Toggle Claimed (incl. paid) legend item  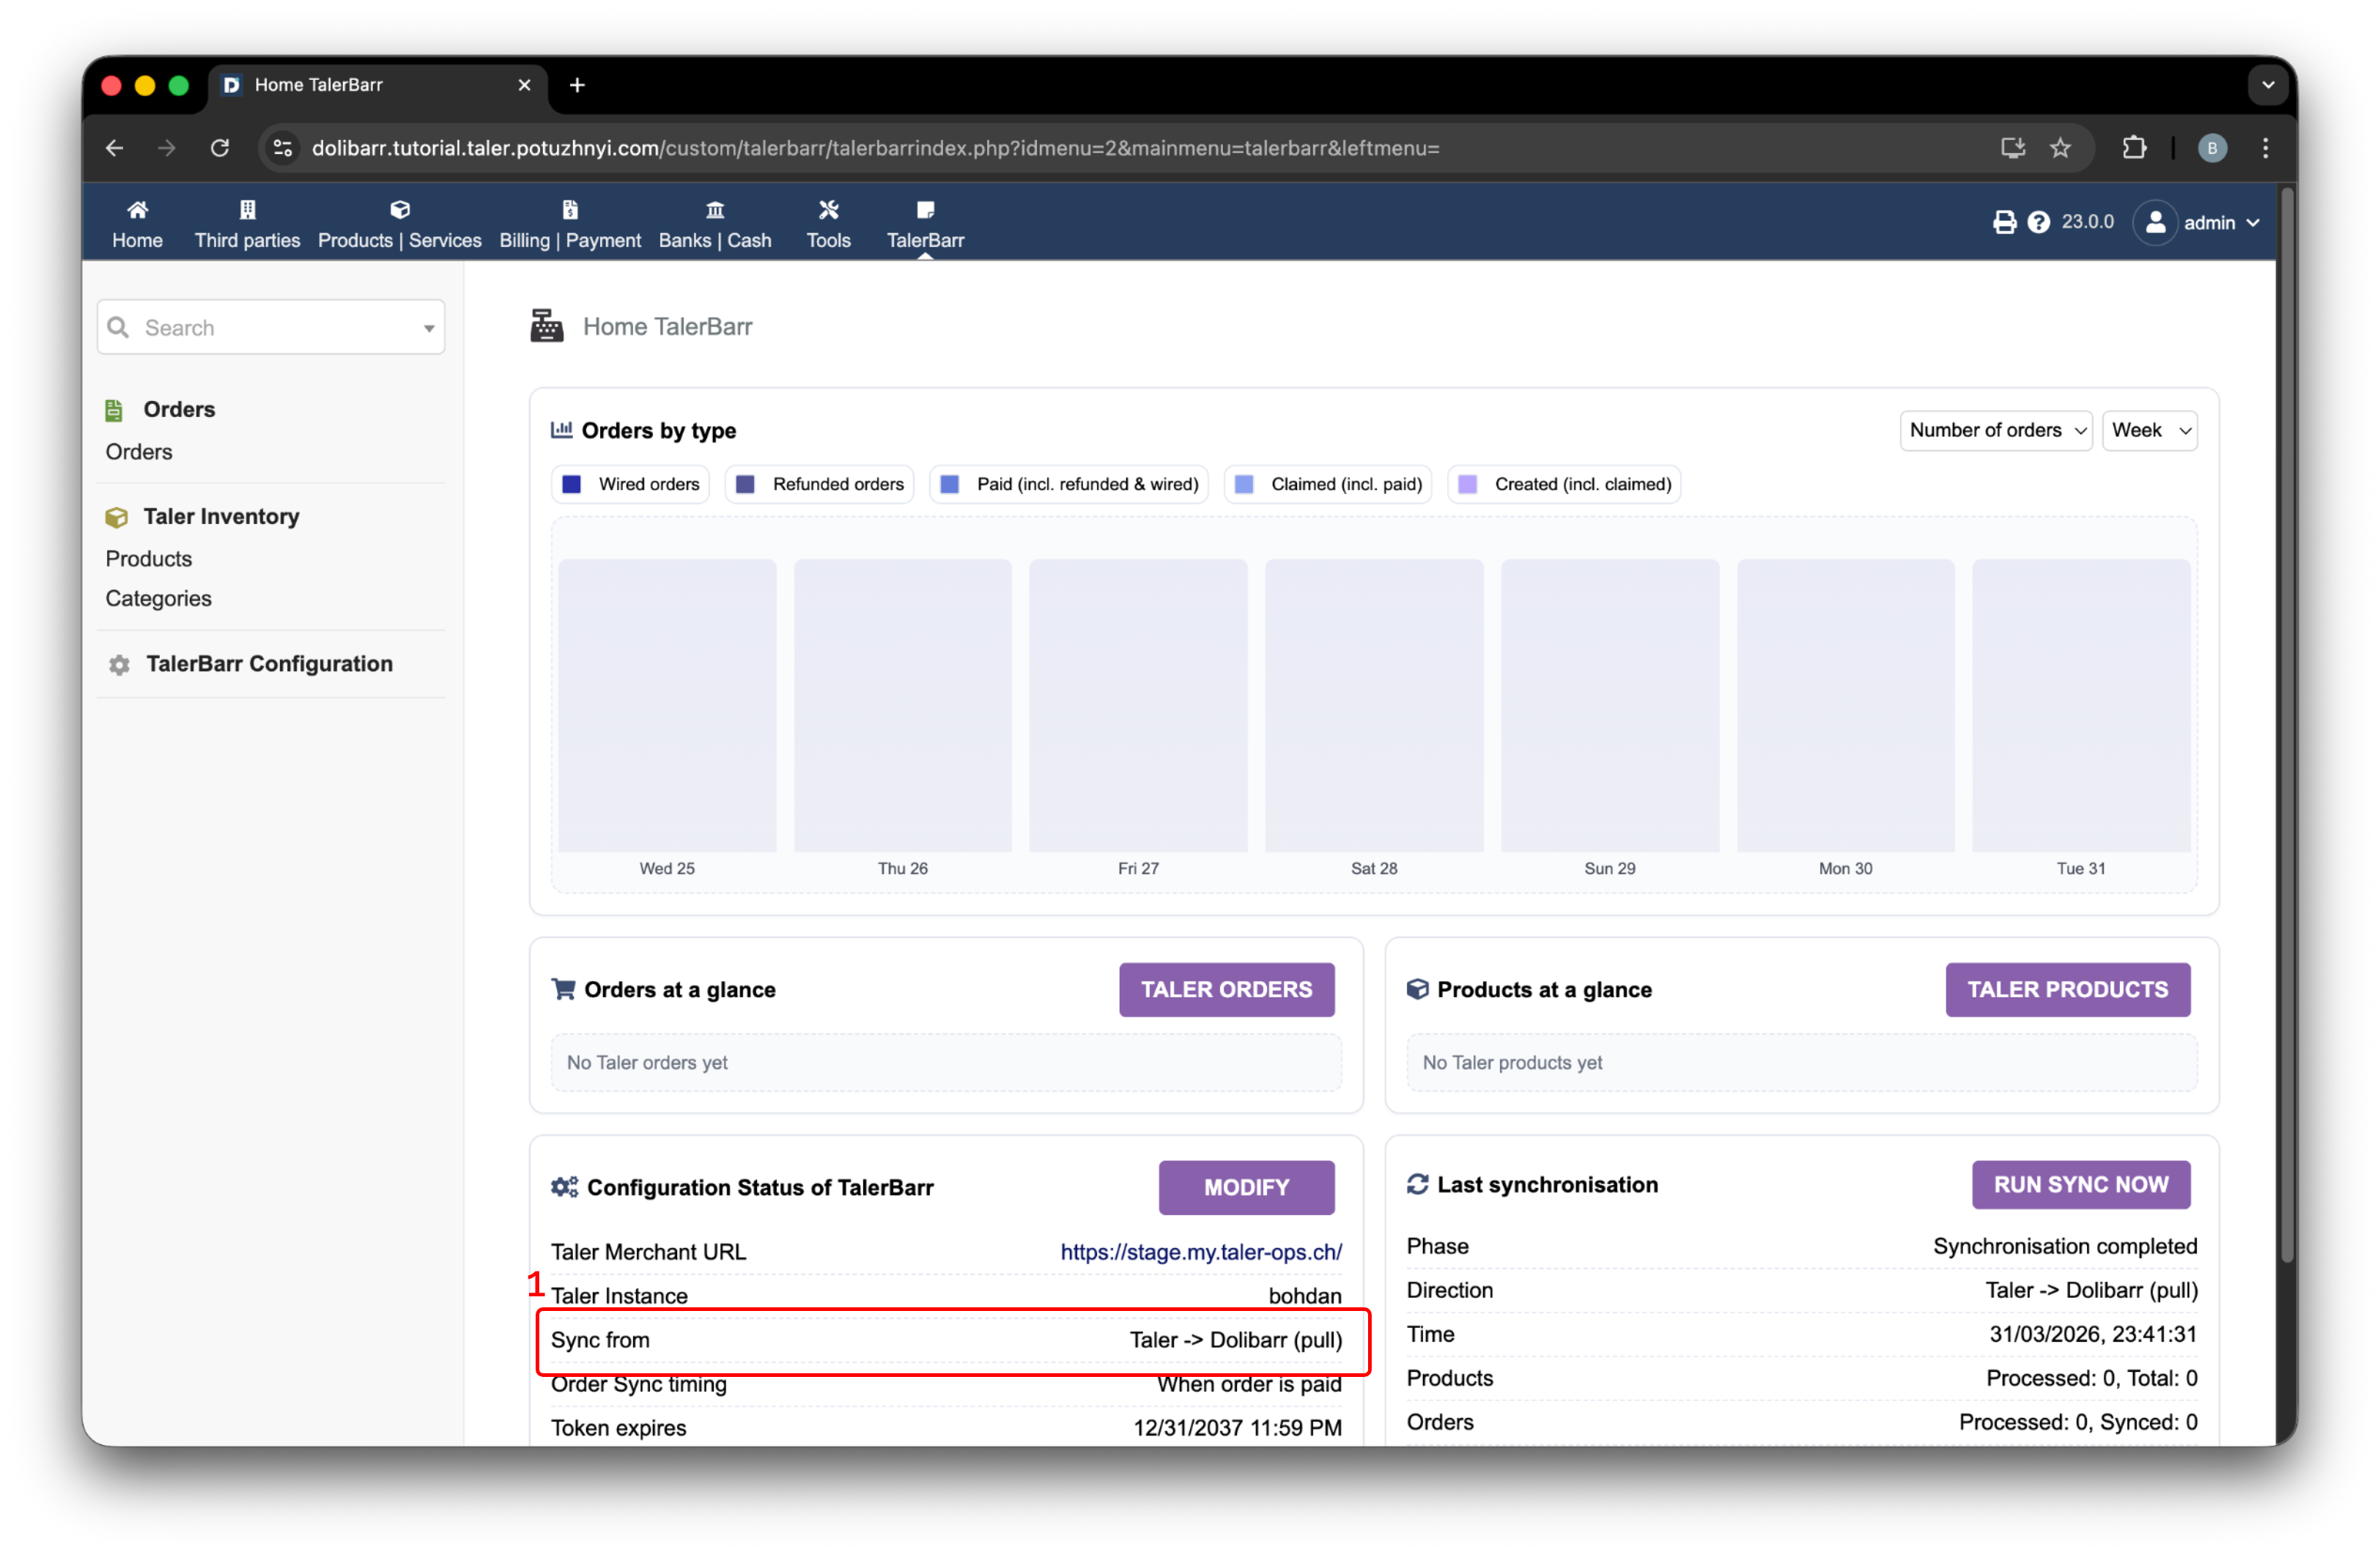click(x=1328, y=484)
